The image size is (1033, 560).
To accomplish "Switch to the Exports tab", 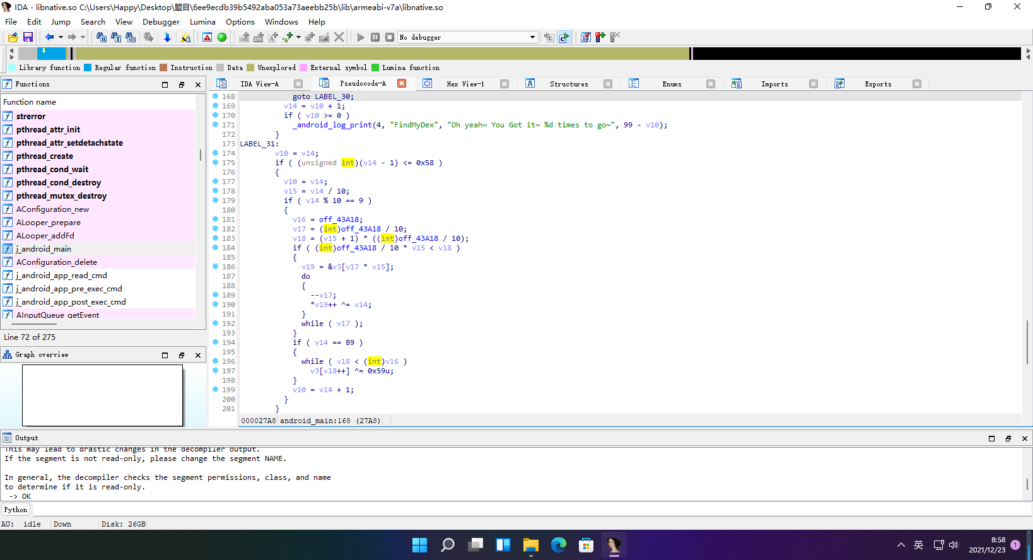I will click(x=878, y=84).
